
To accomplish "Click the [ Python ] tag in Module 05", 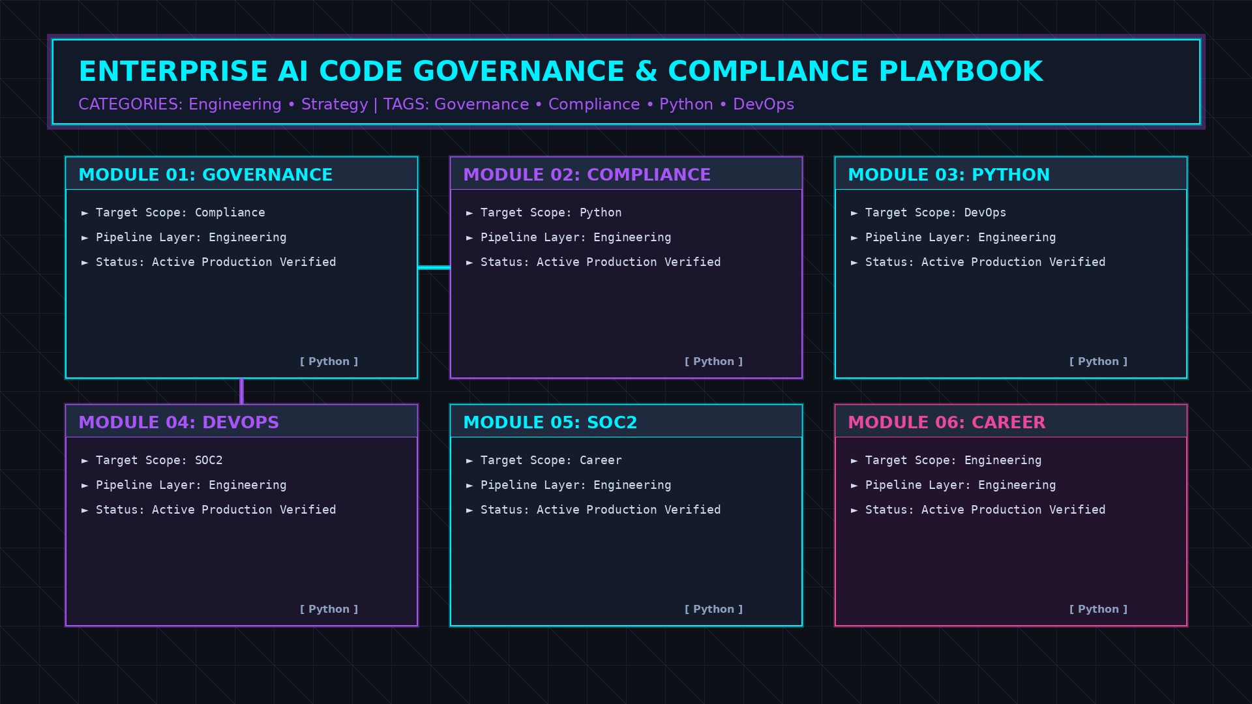I will 714,609.
